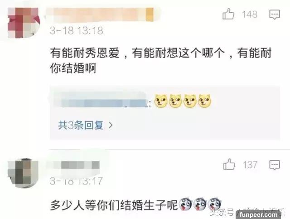Click the last doge emoji in reply
Viewport: 290px width, 219px height.
tap(204, 101)
